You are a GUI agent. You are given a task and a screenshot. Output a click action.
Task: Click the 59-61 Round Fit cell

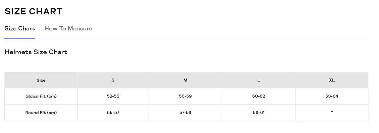click(259, 113)
